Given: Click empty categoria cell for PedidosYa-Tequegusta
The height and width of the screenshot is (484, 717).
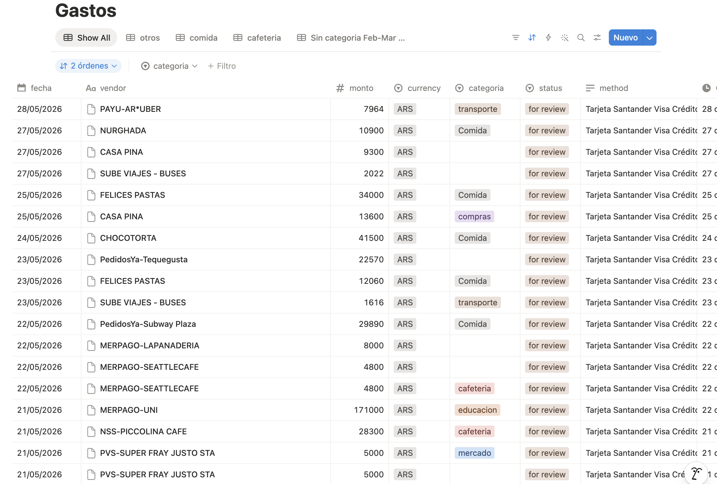Looking at the screenshot, I should tap(485, 259).
